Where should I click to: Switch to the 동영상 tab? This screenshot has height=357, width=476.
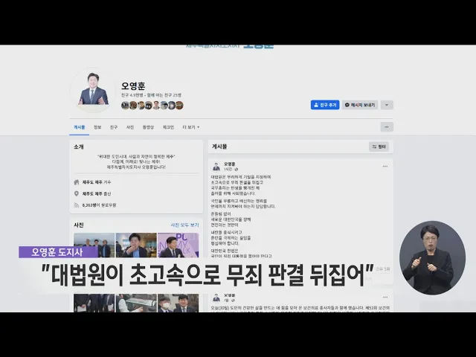pyautogui.click(x=148, y=127)
